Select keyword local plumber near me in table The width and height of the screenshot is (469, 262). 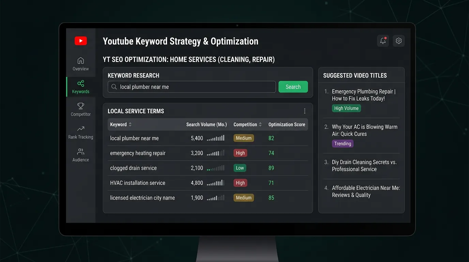click(x=134, y=138)
